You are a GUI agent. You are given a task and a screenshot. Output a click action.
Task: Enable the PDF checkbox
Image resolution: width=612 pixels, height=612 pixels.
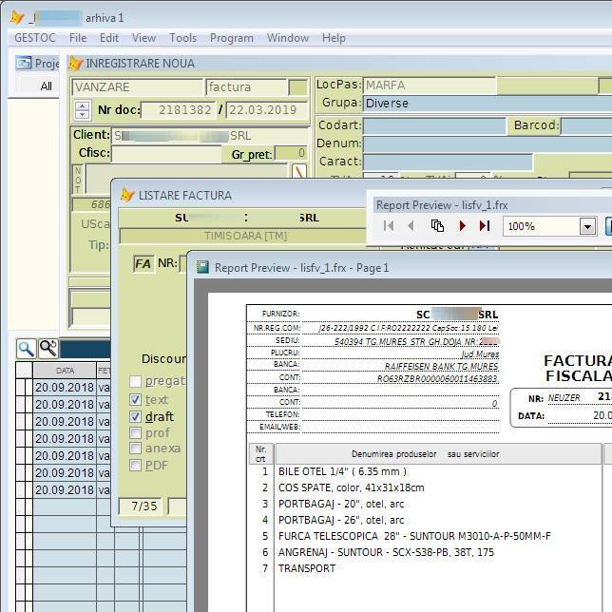(135, 465)
